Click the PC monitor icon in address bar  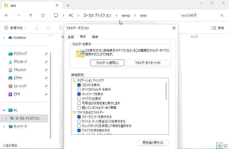[x=56, y=15]
